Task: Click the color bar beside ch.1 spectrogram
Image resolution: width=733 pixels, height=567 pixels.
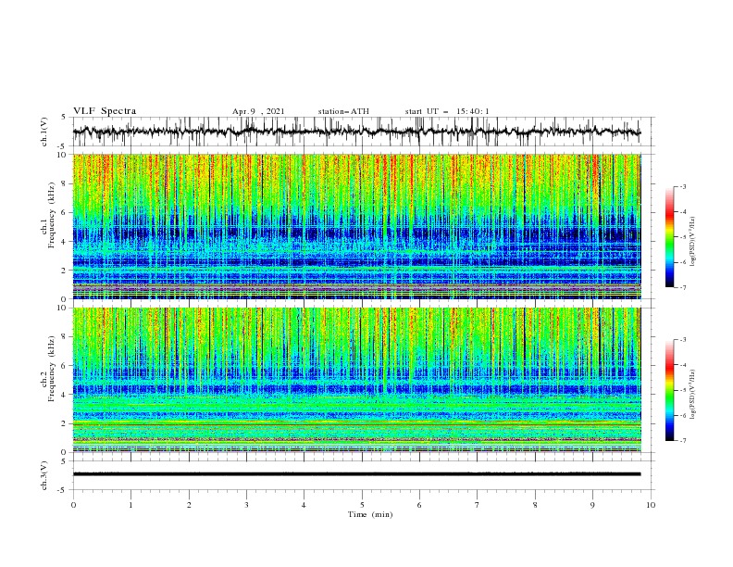Action: pyautogui.click(x=669, y=237)
